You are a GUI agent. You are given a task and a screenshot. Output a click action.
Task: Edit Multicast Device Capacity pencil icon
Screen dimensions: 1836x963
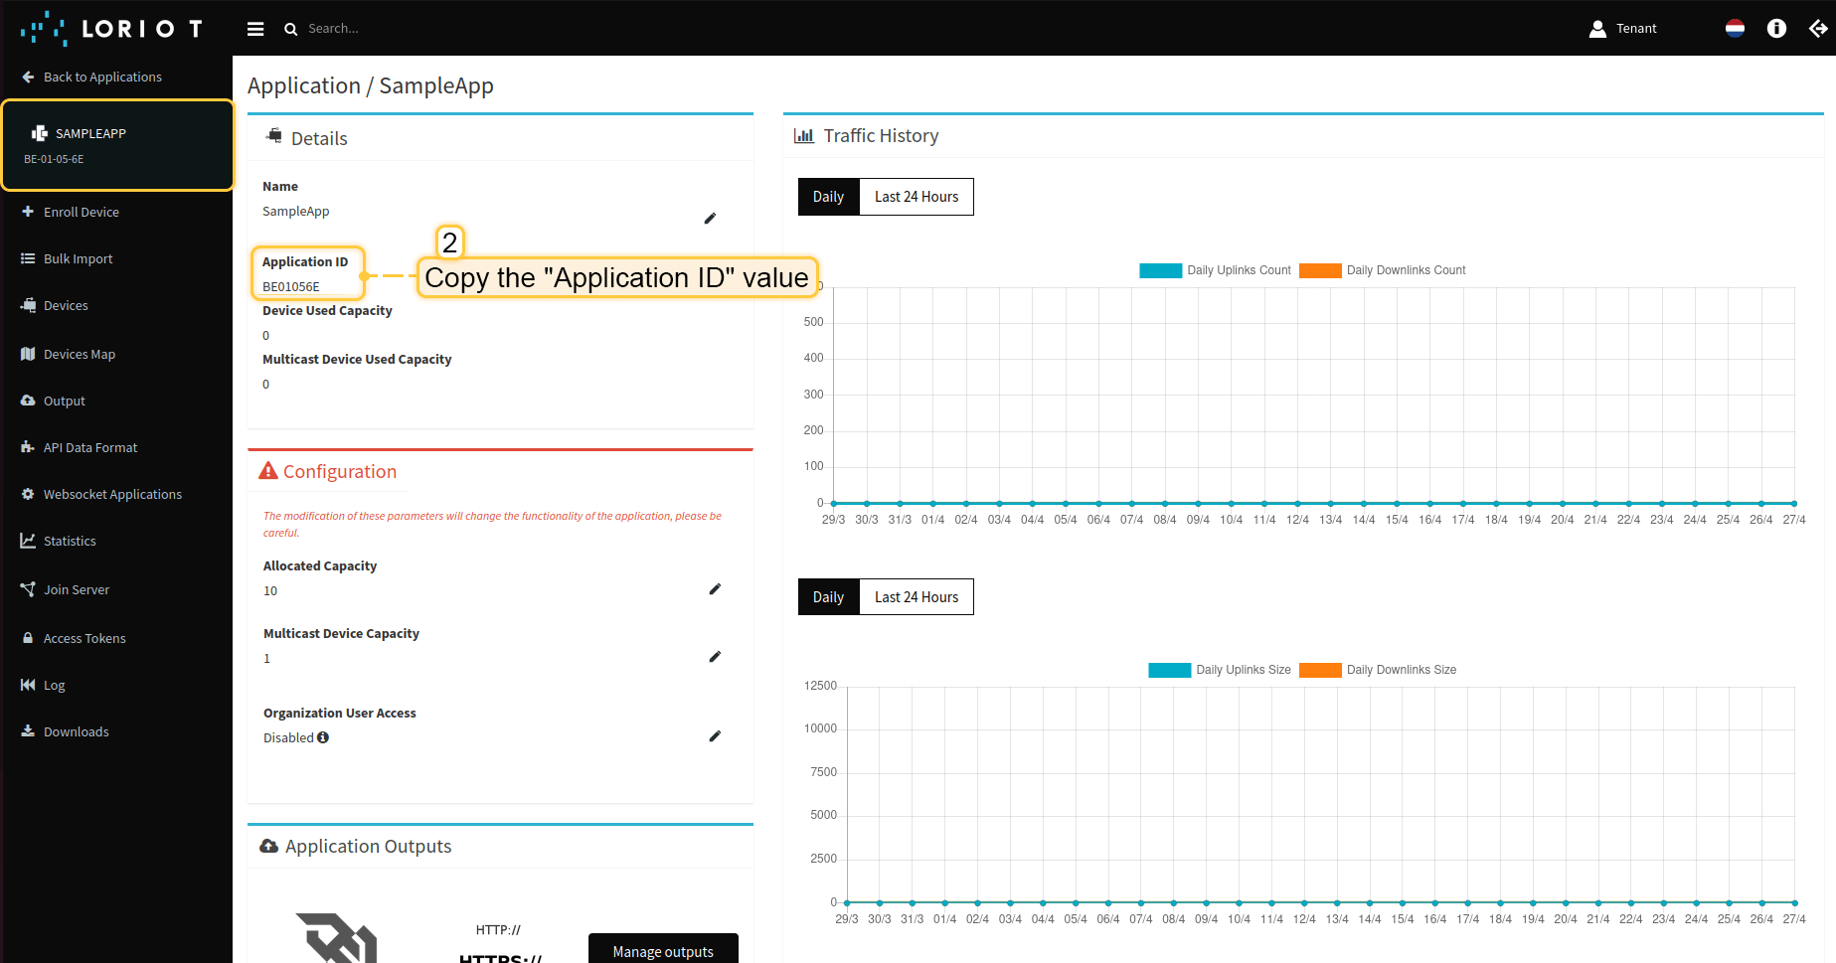[x=714, y=657]
